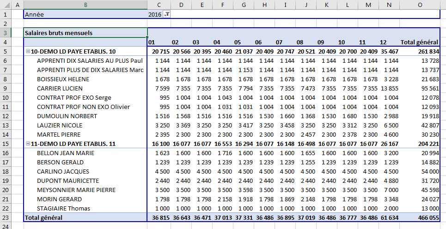Select the CONTRAT PROF EXO Serge row
This screenshot has width=446, height=229.
point(74,98)
